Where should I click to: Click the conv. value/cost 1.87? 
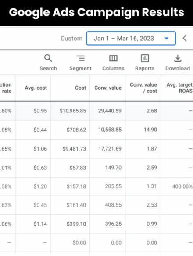click(152, 149)
